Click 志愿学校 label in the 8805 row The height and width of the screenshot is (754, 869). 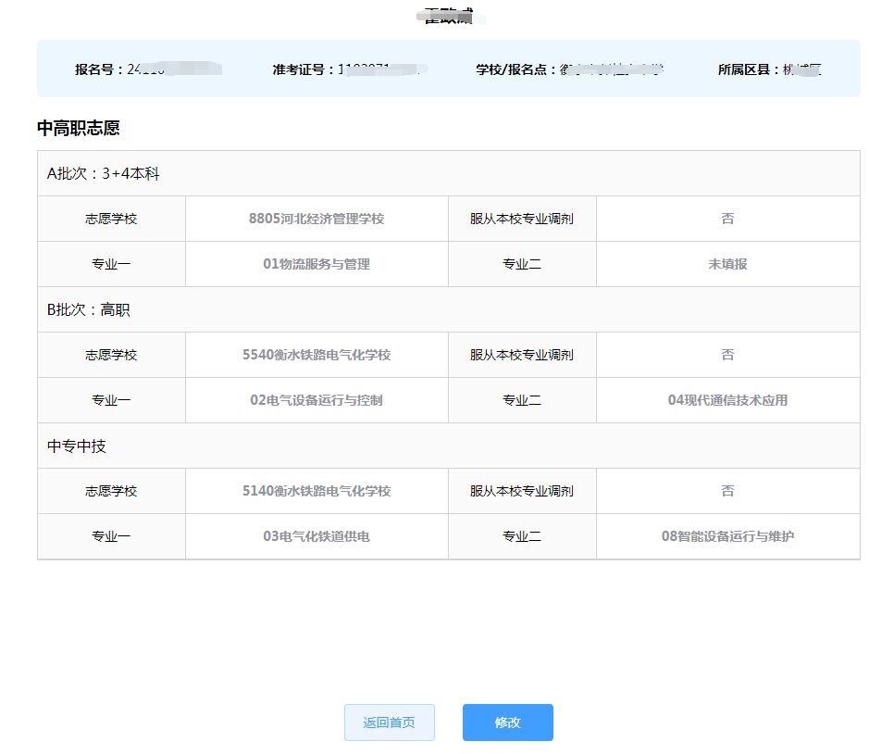[111, 219]
